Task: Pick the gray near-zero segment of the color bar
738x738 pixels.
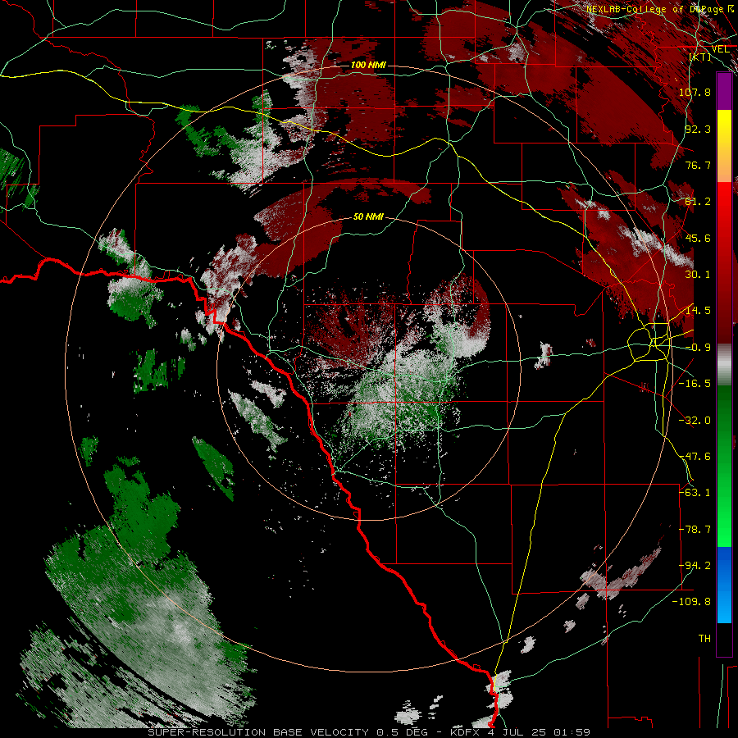Action: pos(724,365)
